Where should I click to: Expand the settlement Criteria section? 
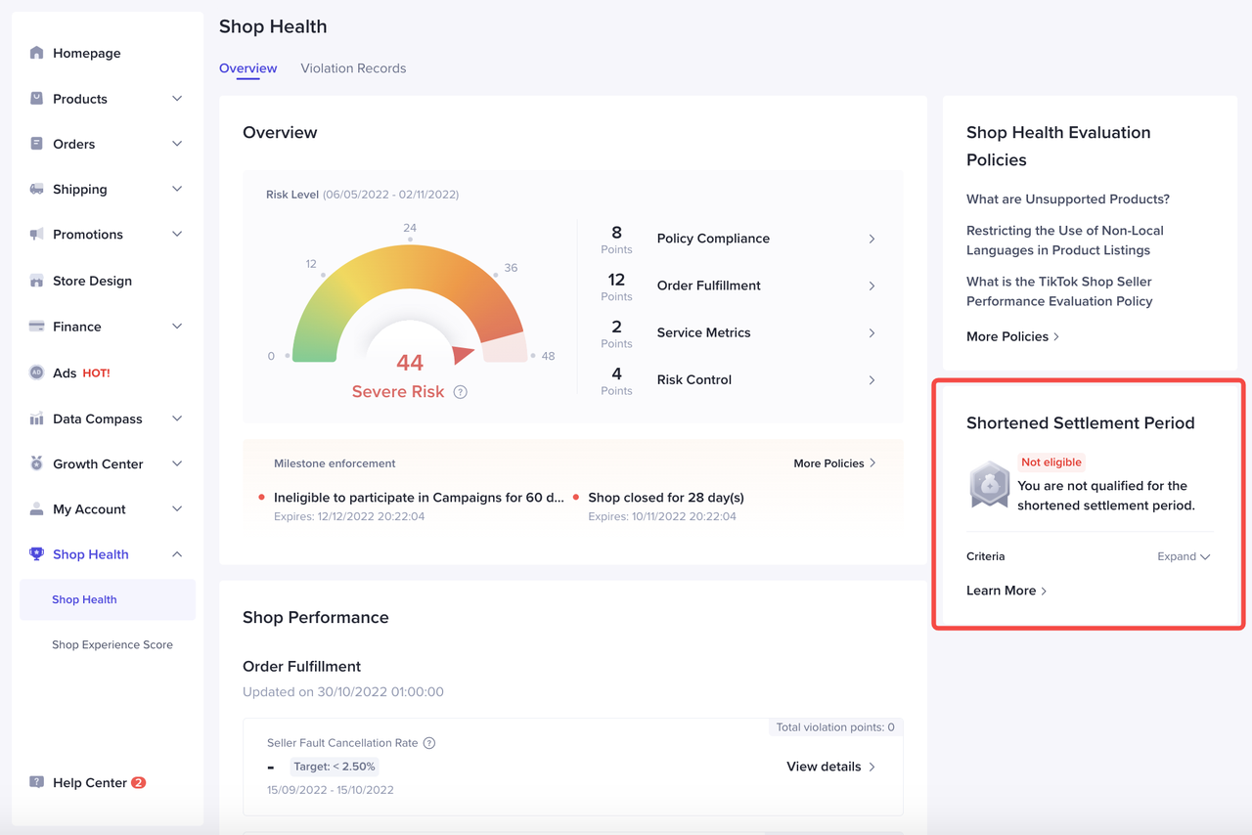point(1184,556)
